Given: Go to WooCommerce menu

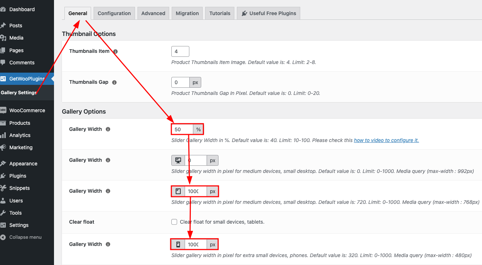Looking at the screenshot, I should click(27, 110).
